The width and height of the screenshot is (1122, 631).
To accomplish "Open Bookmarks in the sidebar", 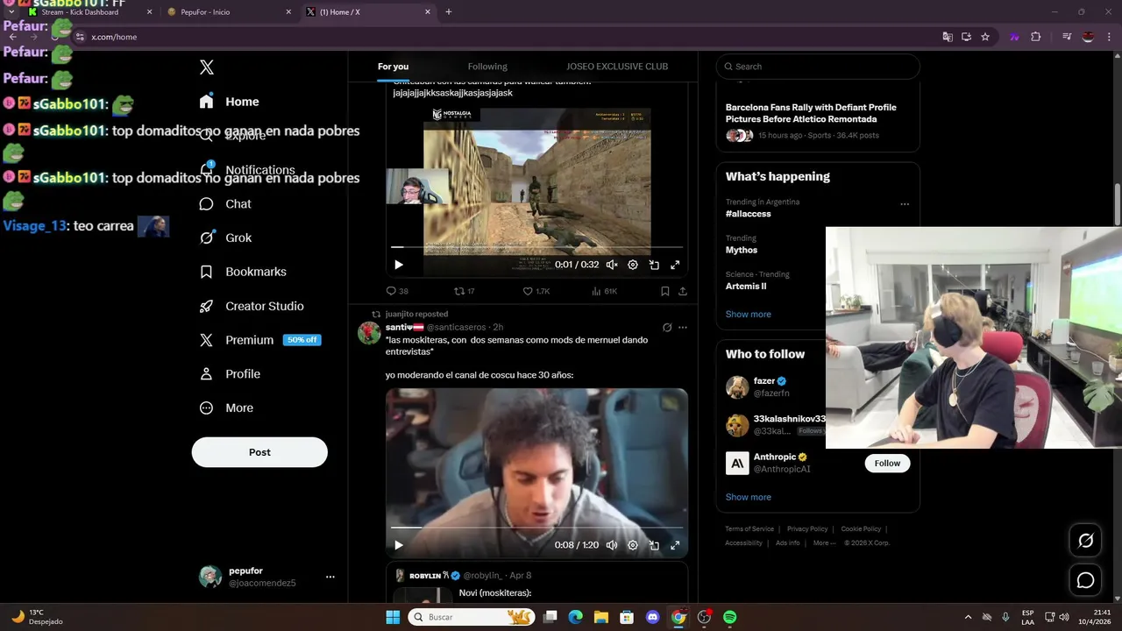I will click(x=243, y=272).
